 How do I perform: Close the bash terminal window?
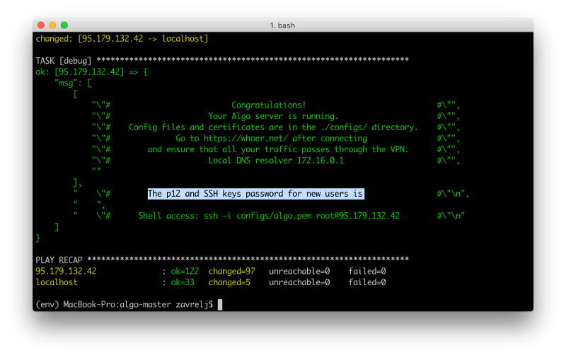coord(41,25)
